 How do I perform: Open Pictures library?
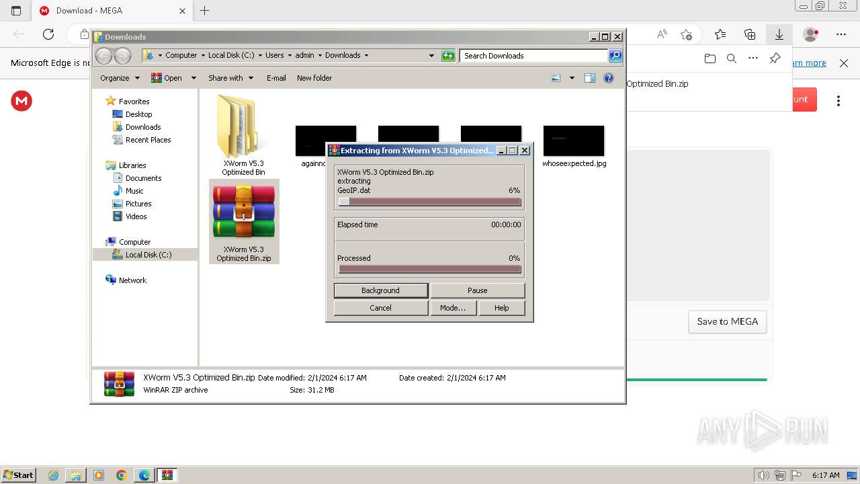click(138, 204)
